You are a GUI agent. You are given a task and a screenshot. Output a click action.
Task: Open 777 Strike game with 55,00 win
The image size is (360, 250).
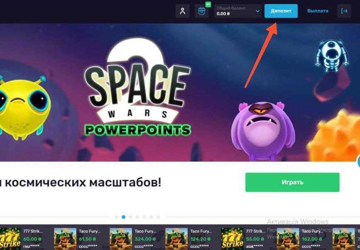pyautogui.click(x=244, y=238)
